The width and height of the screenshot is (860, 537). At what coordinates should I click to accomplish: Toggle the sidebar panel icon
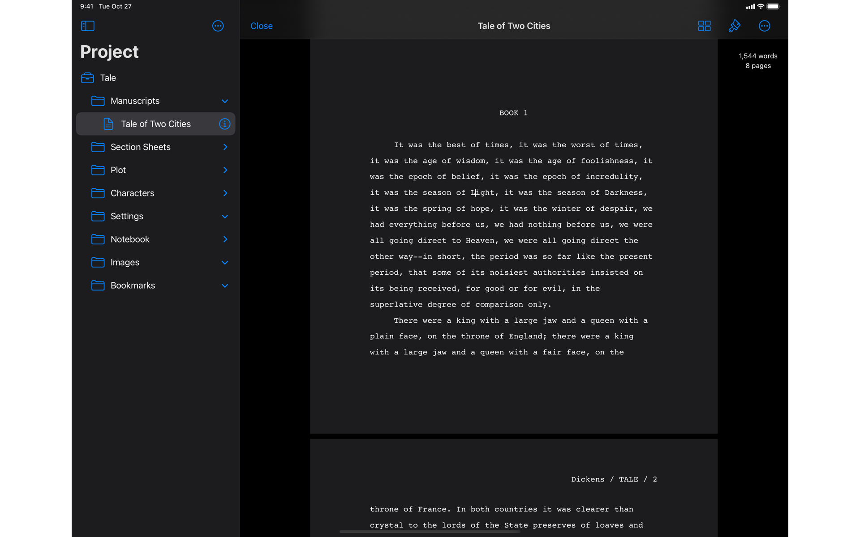[88, 26]
